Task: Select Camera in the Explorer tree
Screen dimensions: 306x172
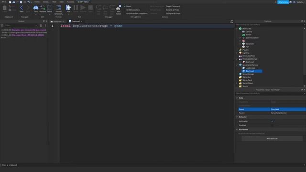Action: (249, 32)
